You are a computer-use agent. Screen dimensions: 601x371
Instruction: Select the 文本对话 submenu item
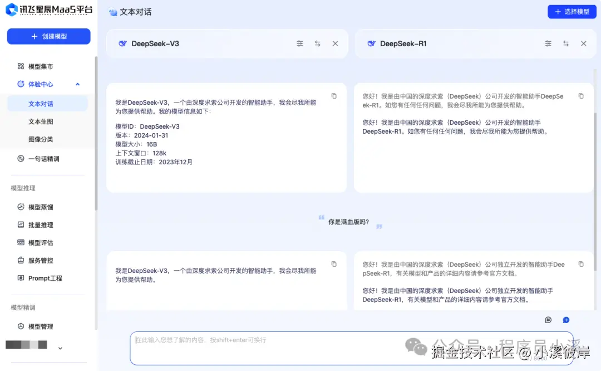(x=47, y=104)
